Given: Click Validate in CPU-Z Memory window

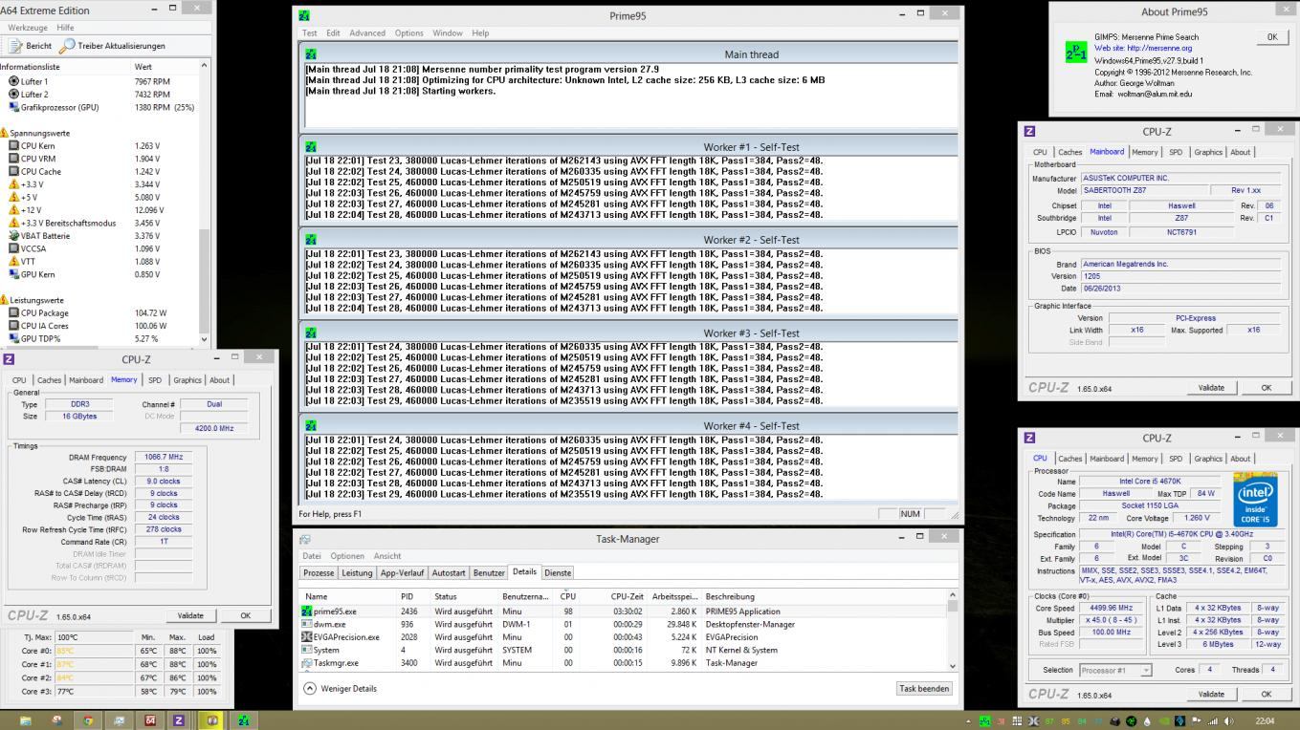Looking at the screenshot, I should click(x=191, y=616).
